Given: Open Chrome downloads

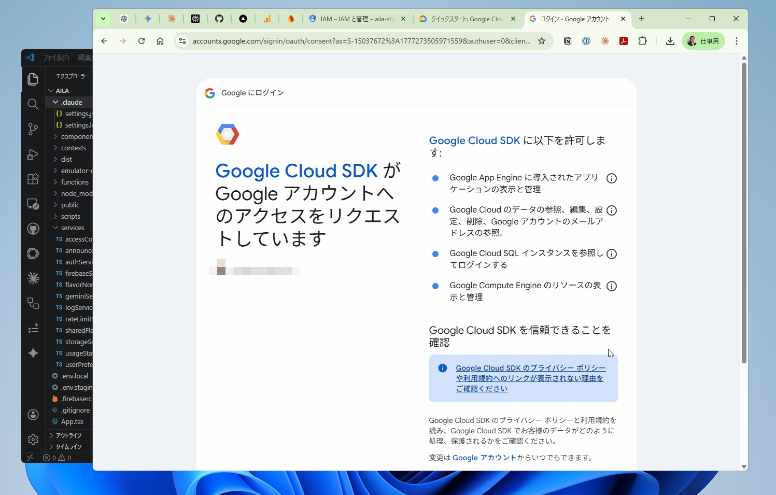Looking at the screenshot, I should coord(670,41).
